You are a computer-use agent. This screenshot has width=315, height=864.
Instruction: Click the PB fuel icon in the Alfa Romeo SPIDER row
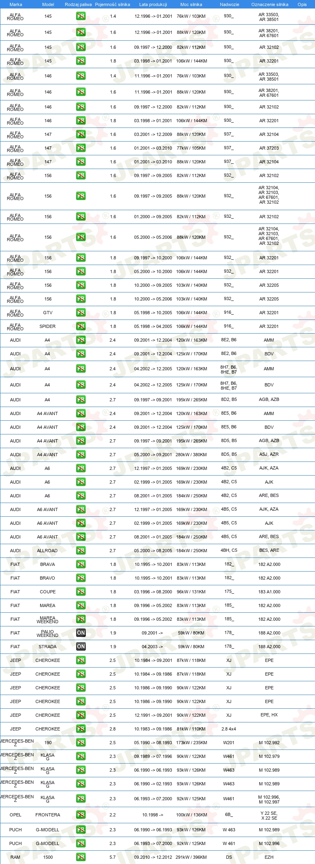coord(81,326)
